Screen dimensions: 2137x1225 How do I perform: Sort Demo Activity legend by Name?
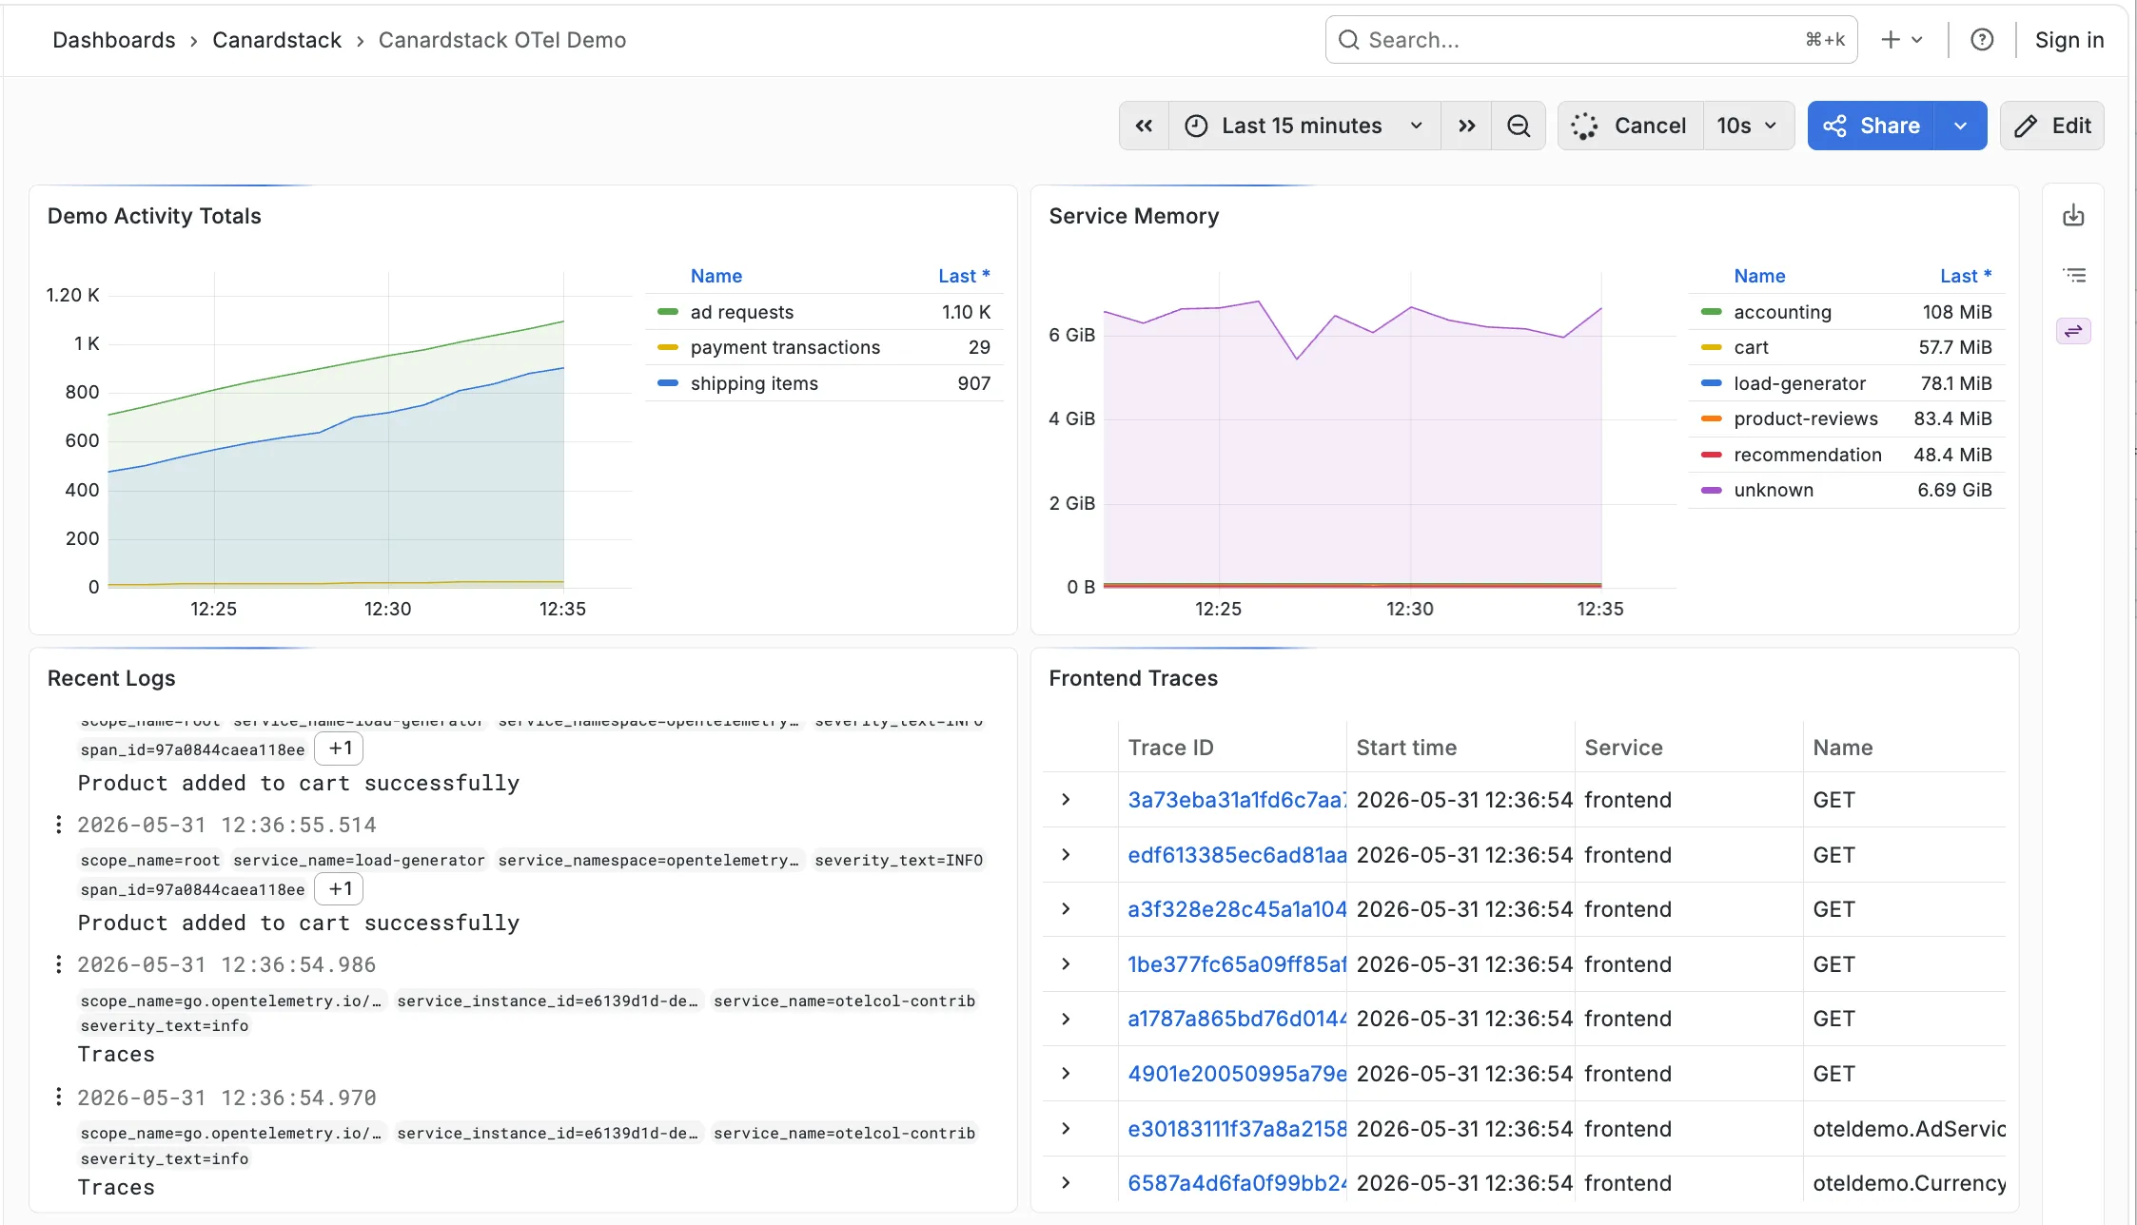716,276
